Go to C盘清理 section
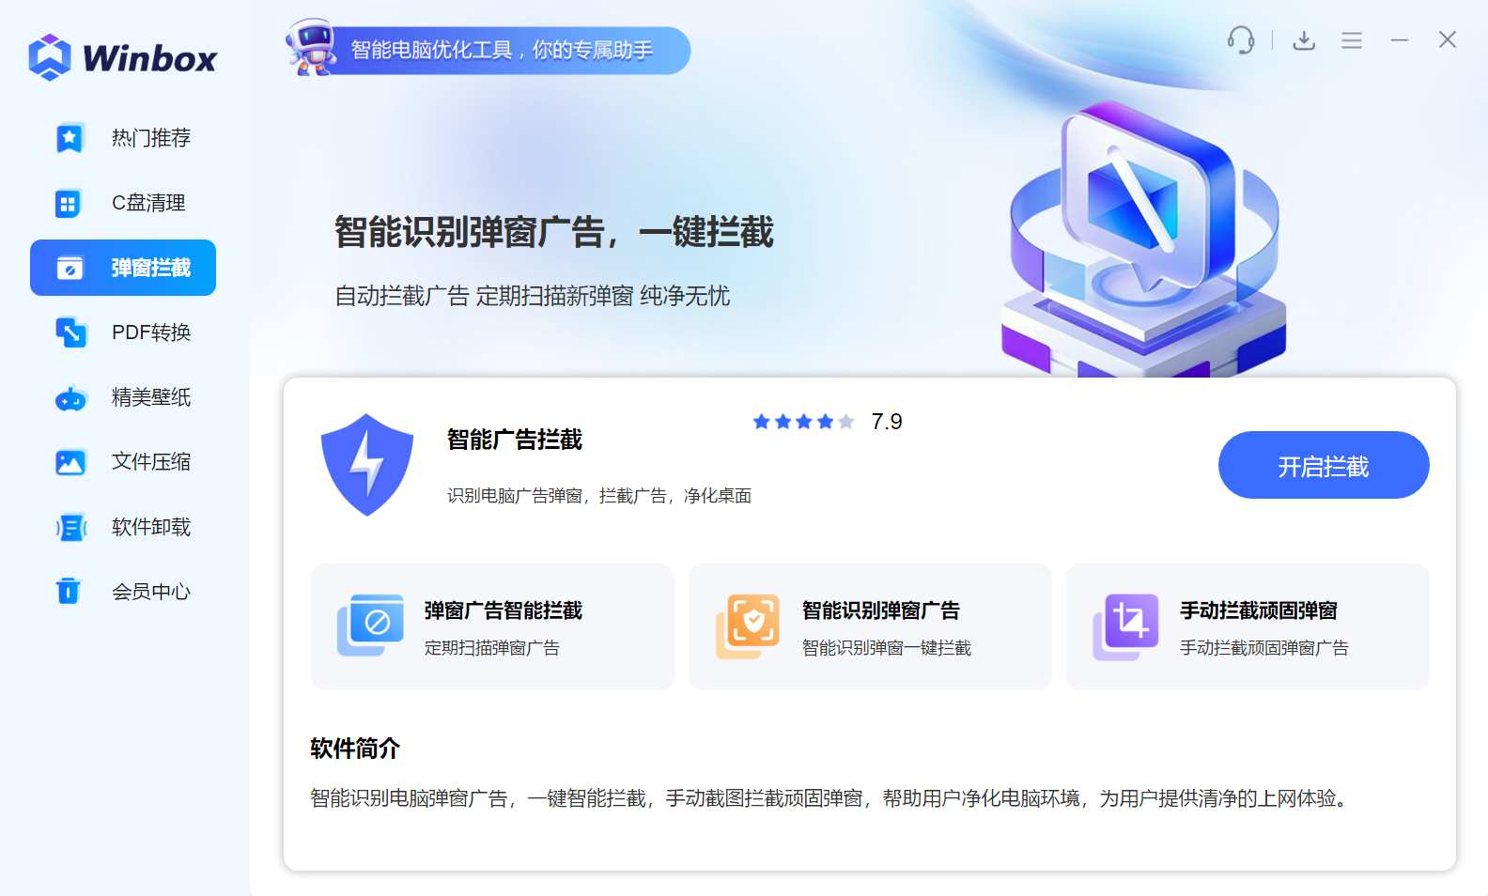This screenshot has width=1488, height=896. pos(123,203)
